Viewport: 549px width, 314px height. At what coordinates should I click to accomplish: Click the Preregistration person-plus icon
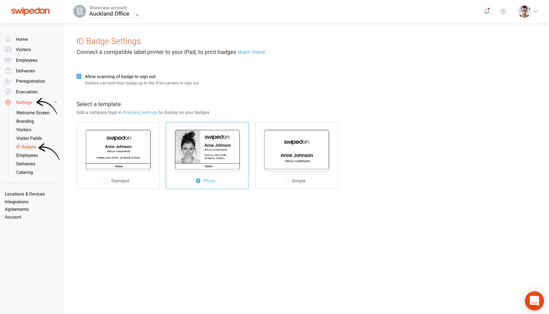[8, 81]
